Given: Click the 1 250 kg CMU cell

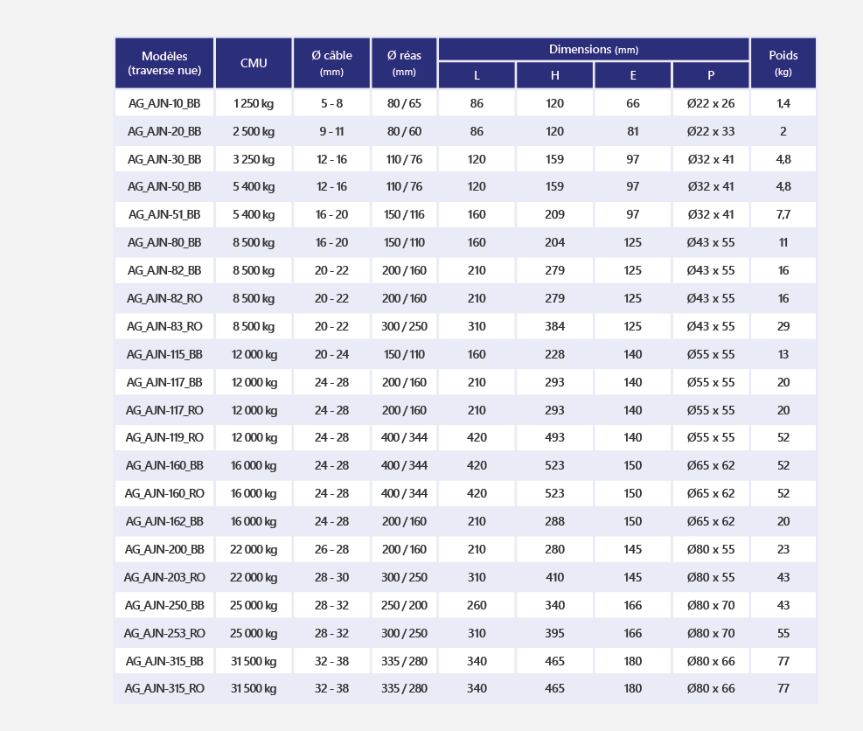Looking at the screenshot, I should (254, 103).
